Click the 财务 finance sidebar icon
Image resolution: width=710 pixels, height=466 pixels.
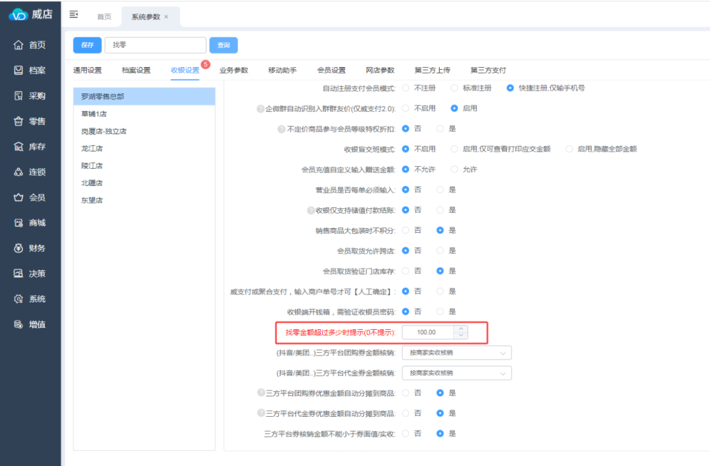click(x=18, y=248)
